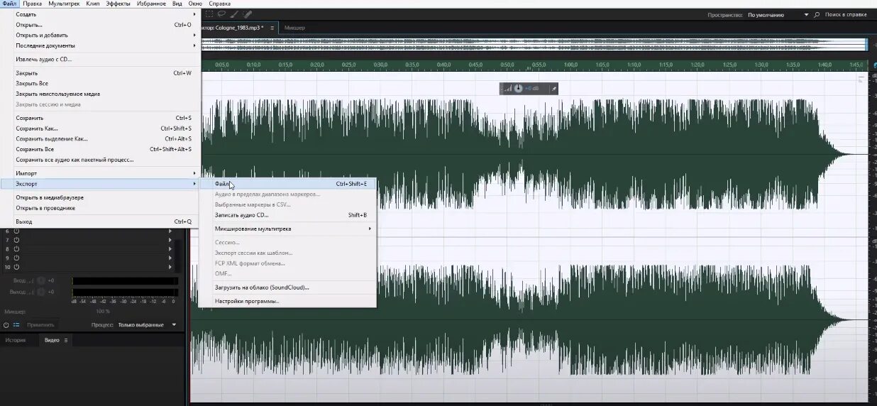Toggle power for effect slot 6
The width and height of the screenshot is (877, 406).
point(16,231)
